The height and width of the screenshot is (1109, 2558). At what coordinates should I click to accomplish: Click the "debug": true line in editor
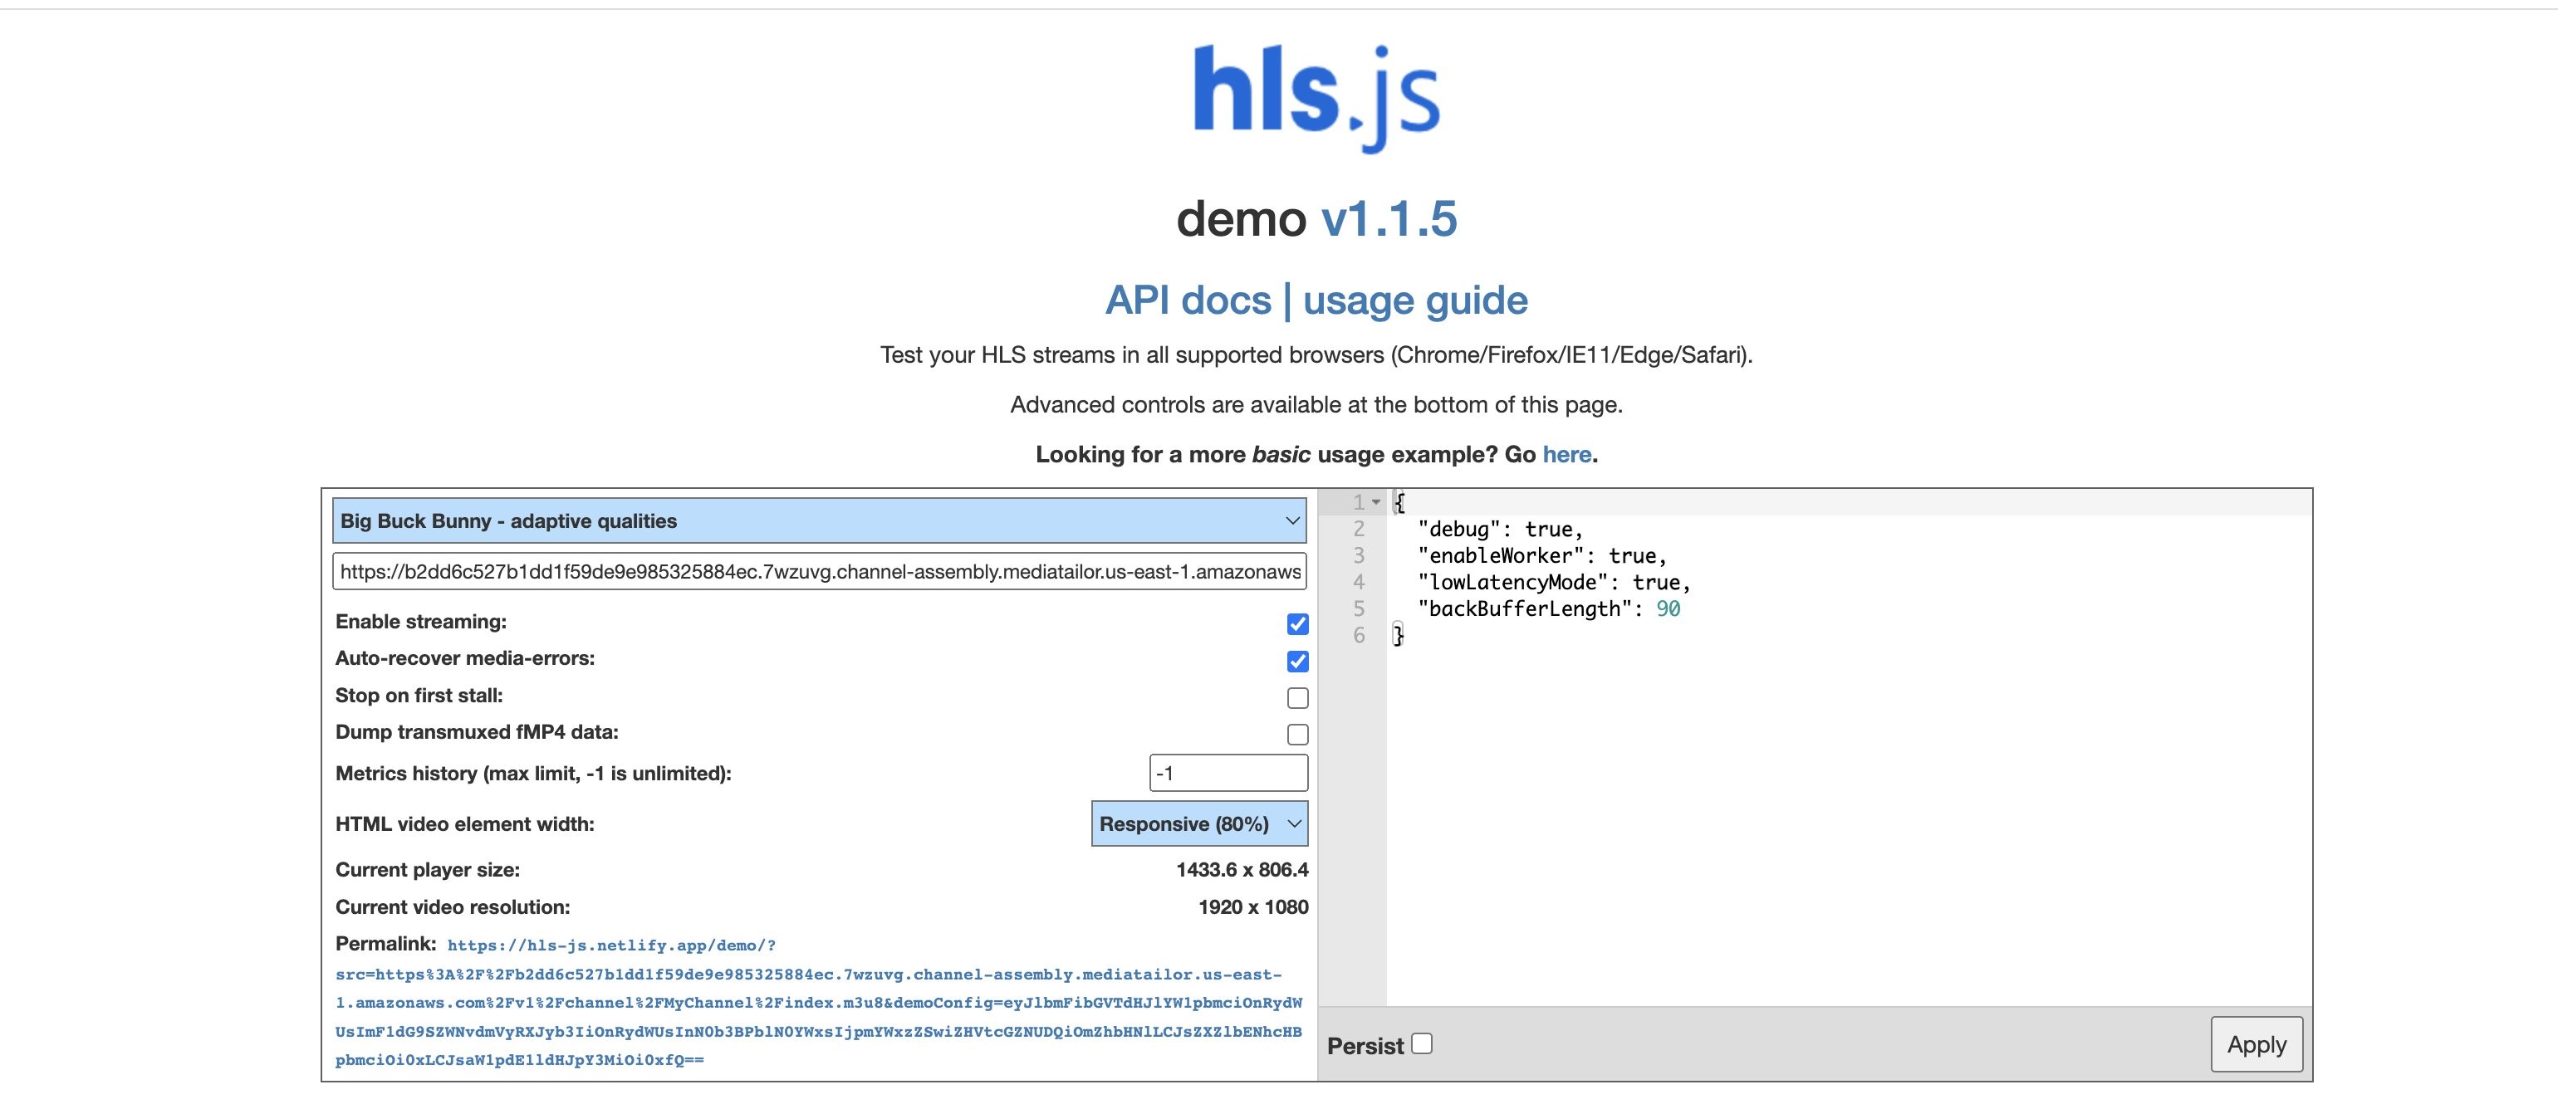point(1501,530)
